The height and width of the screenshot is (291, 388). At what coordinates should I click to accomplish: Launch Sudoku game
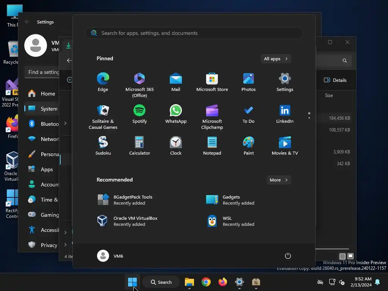click(x=103, y=146)
